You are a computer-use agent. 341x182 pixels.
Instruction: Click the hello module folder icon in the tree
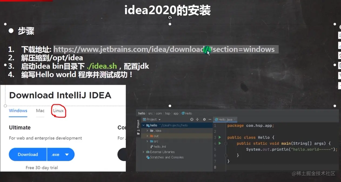coord(148,125)
